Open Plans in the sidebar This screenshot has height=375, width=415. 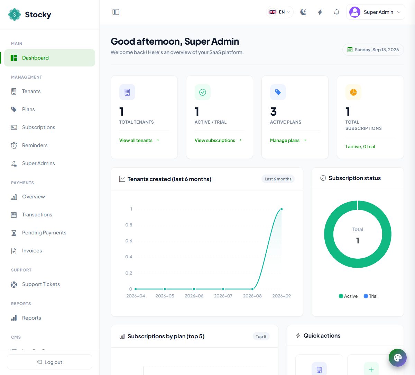click(x=50, y=109)
